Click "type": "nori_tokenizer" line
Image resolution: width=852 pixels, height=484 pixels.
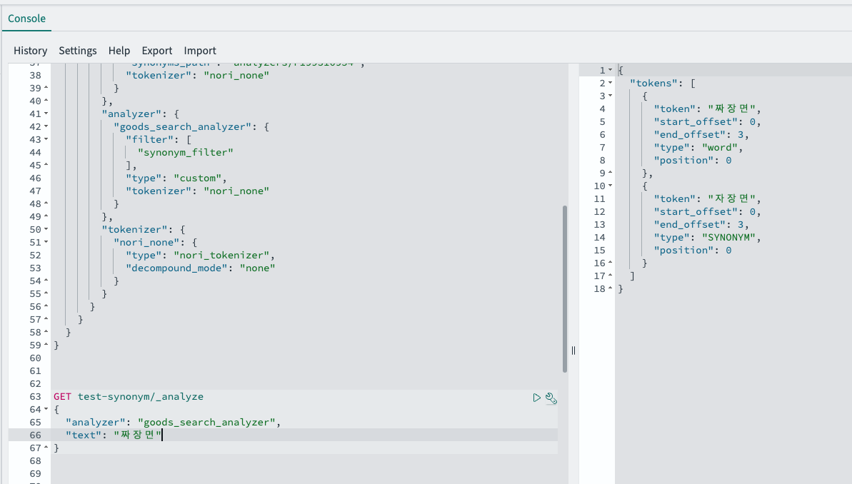click(x=201, y=255)
